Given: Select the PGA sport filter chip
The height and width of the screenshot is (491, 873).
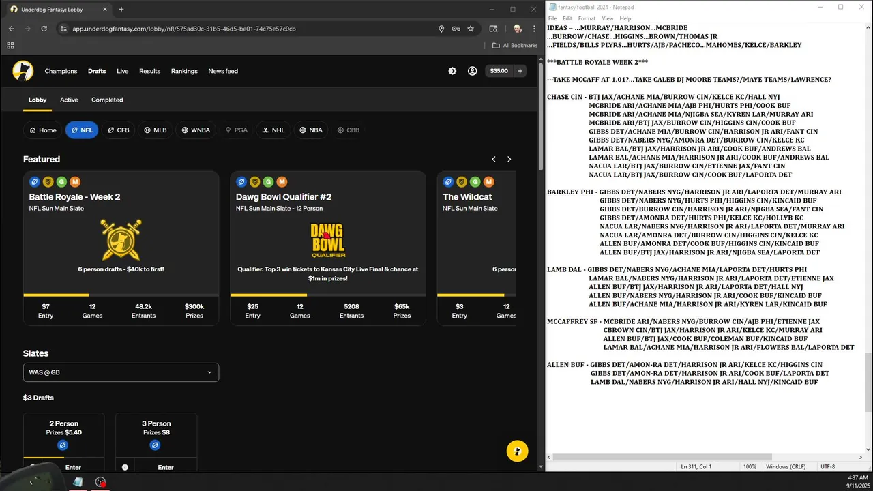Looking at the screenshot, I should tap(237, 130).
